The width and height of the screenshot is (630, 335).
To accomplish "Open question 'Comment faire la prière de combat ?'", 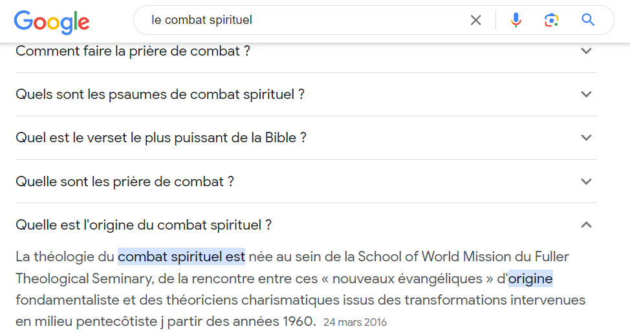I will click(133, 51).
